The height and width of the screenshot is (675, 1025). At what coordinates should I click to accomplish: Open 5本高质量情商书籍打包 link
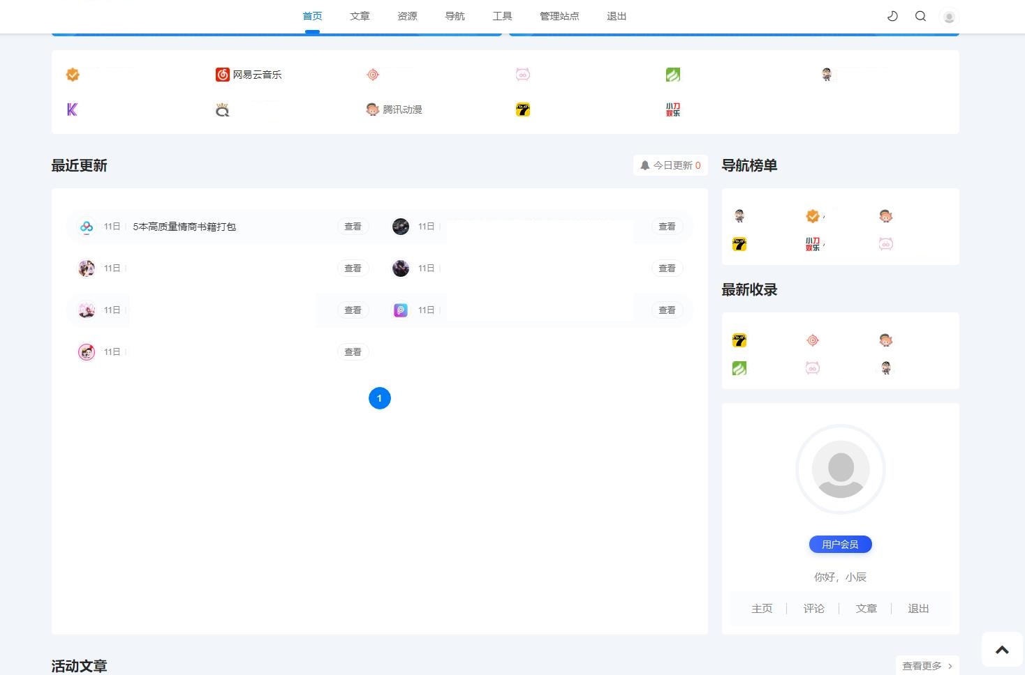click(184, 226)
